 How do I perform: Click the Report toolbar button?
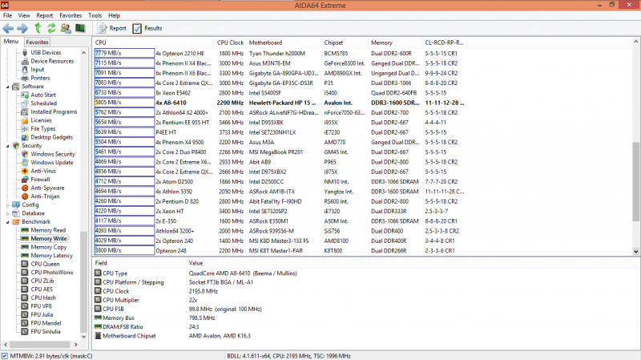[111, 28]
